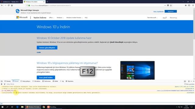The image size is (195, 109).
Task: Expand the Windows Insider Preview dropdown
Action: point(74,18)
